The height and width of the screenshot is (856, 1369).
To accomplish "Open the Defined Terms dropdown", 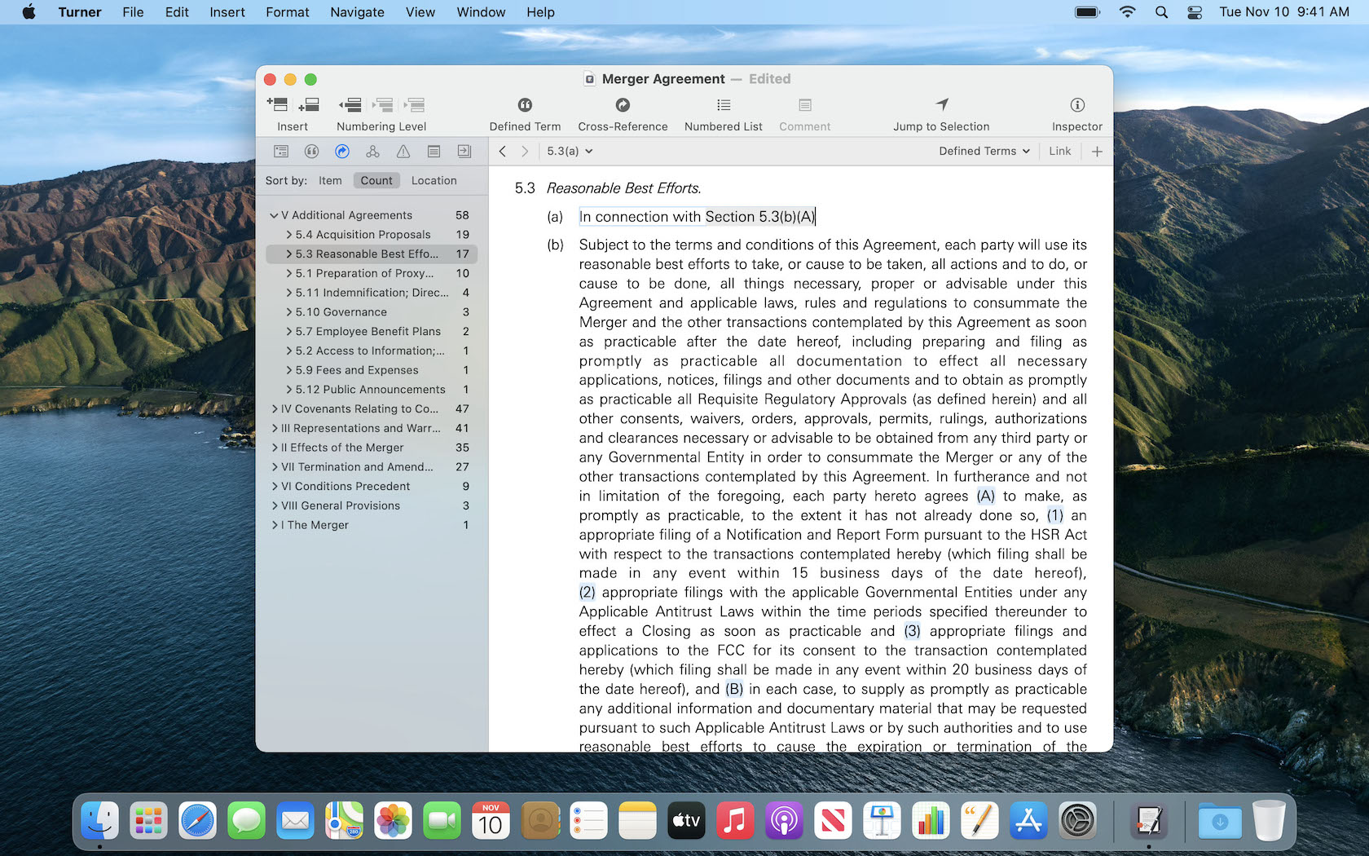I will (x=984, y=152).
